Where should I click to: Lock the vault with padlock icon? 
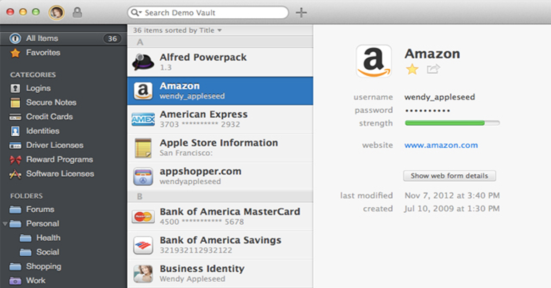tap(77, 12)
